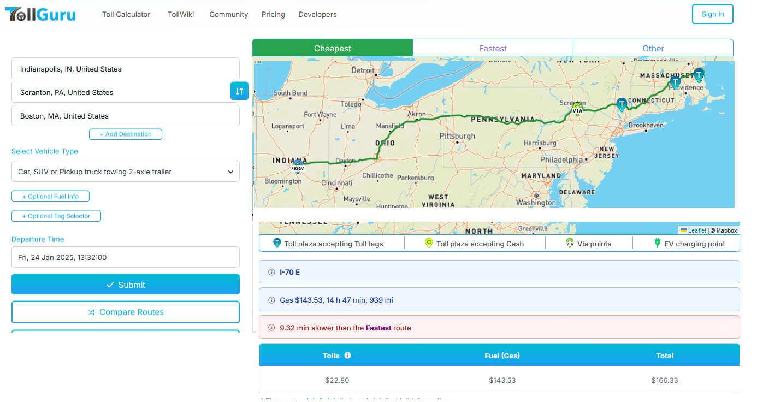Click the swap origin and destination arrows icon
The height and width of the screenshot is (402, 757).
[239, 91]
